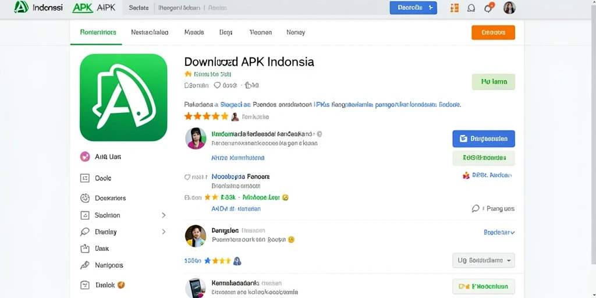Open the Ug Sorutdlame dropdown
This screenshot has height=298, width=596.
coord(484,260)
